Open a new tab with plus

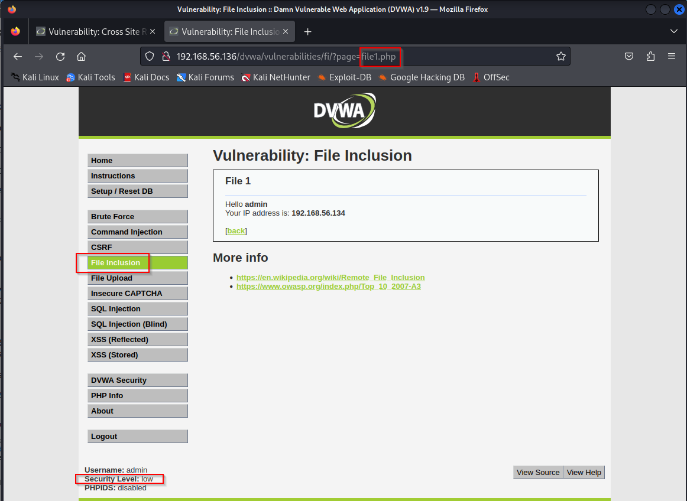pos(308,31)
